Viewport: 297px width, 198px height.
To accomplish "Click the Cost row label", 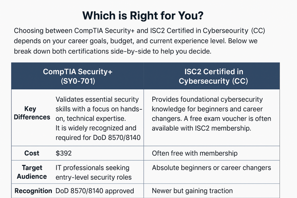I will pos(32,153).
